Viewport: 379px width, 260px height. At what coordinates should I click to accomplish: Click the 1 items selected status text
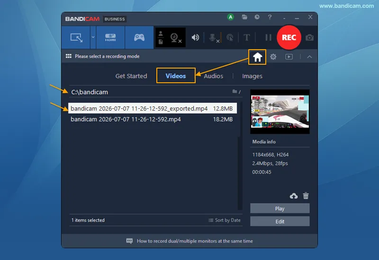pyautogui.click(x=88, y=220)
